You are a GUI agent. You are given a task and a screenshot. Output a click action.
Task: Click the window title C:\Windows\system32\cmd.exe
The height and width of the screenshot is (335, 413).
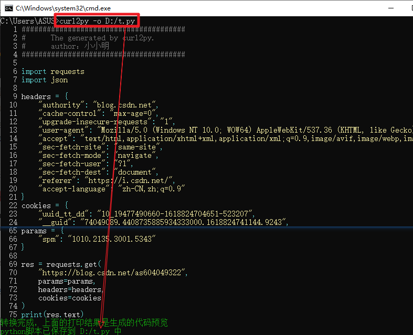click(x=63, y=8)
